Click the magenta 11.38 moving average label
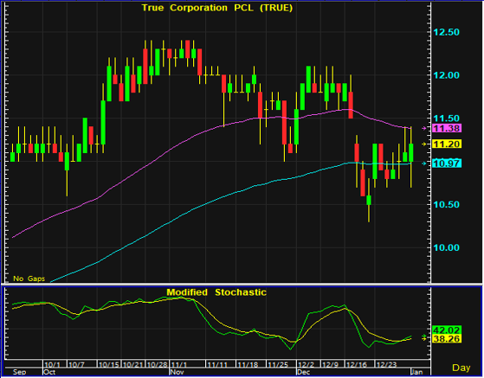The image size is (484, 378). tap(448, 128)
